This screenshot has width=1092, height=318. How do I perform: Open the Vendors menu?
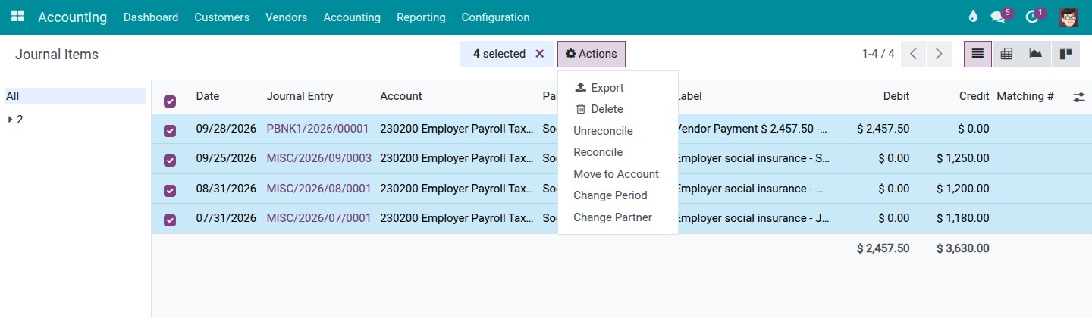coord(286,17)
